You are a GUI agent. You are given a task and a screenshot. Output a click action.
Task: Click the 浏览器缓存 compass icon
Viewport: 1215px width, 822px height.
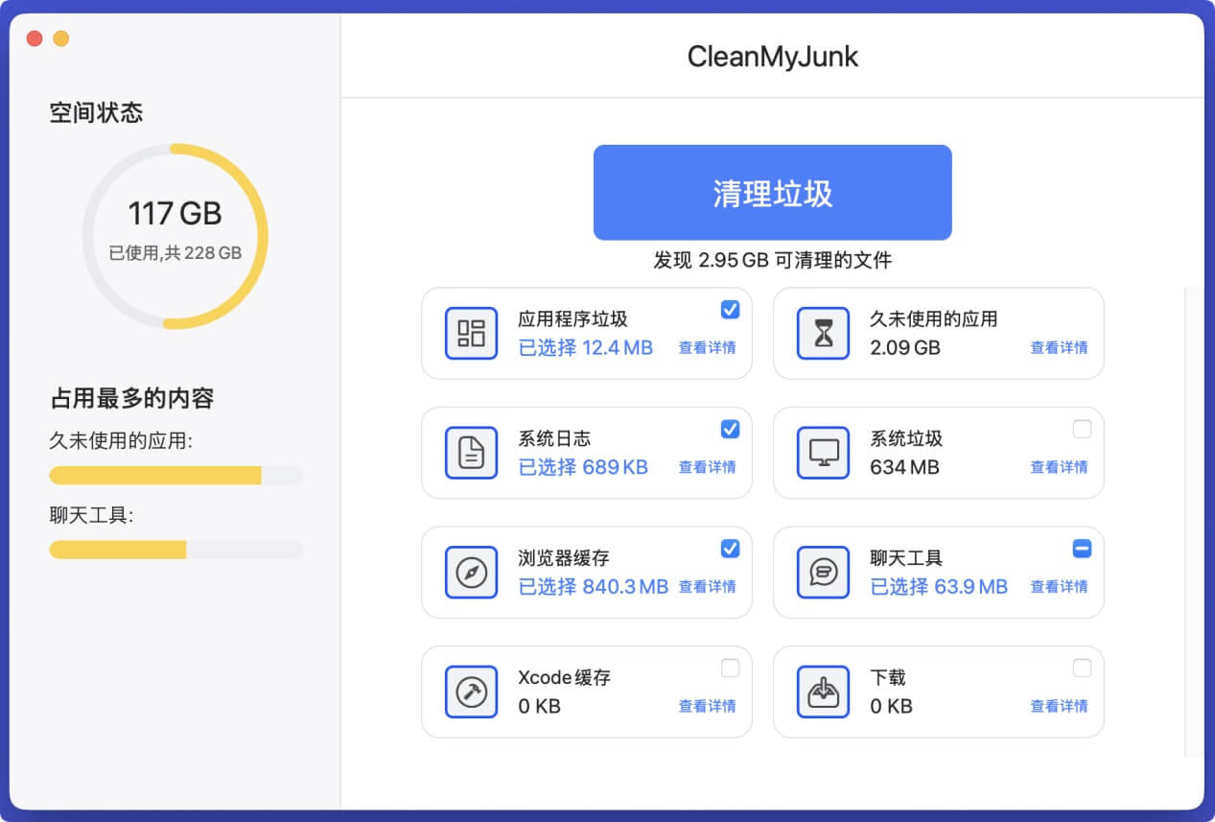pos(471,573)
